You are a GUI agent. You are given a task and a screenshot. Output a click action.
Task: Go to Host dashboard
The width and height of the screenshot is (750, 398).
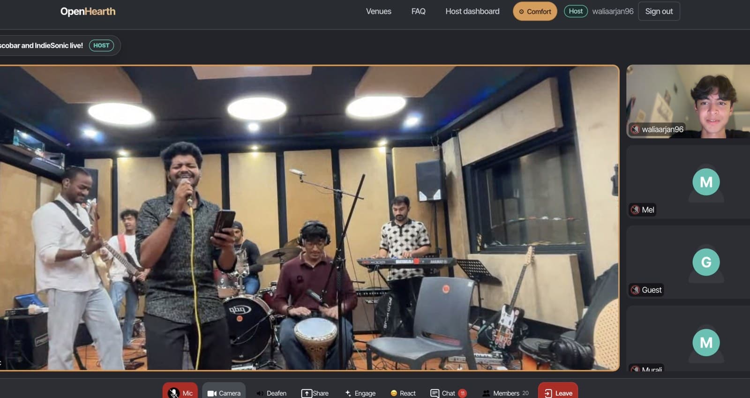tap(472, 11)
